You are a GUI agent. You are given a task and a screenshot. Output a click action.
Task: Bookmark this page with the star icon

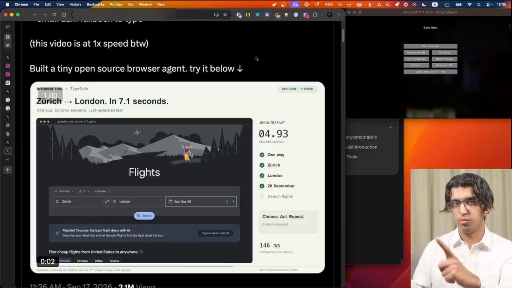click(x=225, y=15)
